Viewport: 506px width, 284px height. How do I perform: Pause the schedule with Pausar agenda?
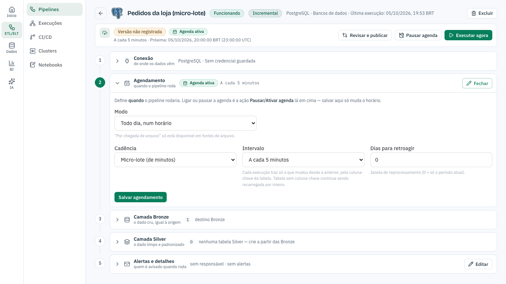pyautogui.click(x=418, y=35)
